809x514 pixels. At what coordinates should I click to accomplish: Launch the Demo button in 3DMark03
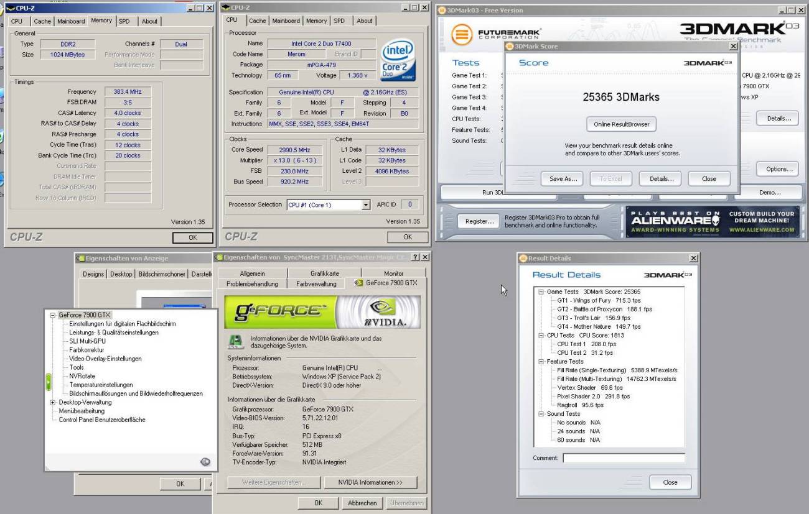pyautogui.click(x=769, y=193)
